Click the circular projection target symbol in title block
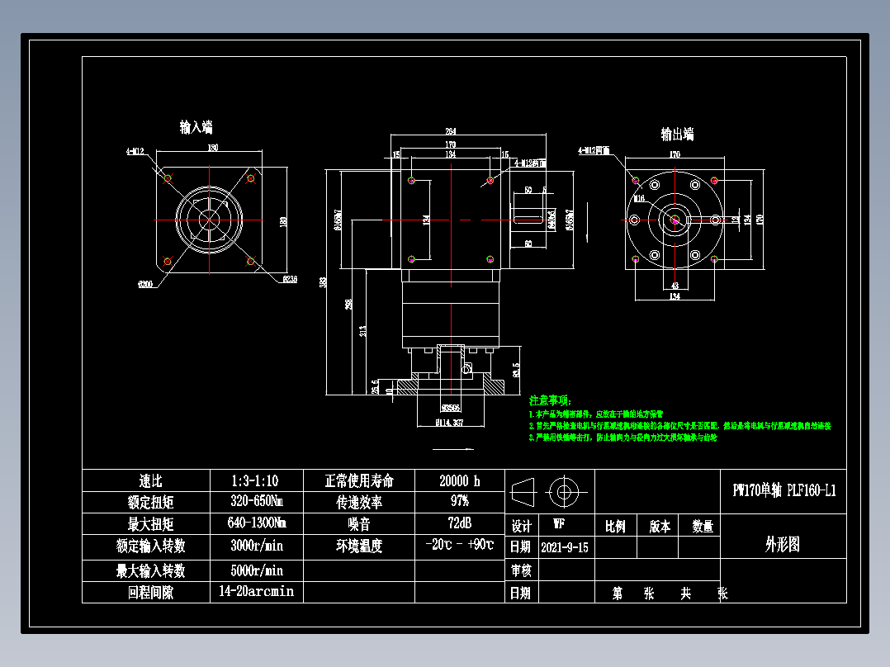The width and height of the screenshot is (890, 667). coord(564,492)
